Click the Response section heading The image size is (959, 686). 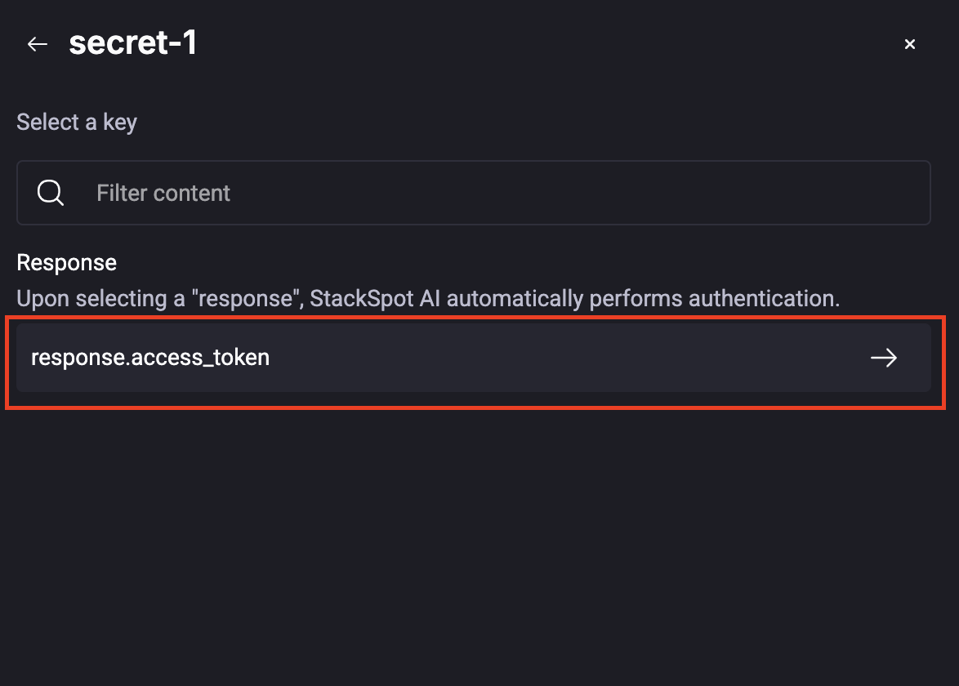(67, 262)
